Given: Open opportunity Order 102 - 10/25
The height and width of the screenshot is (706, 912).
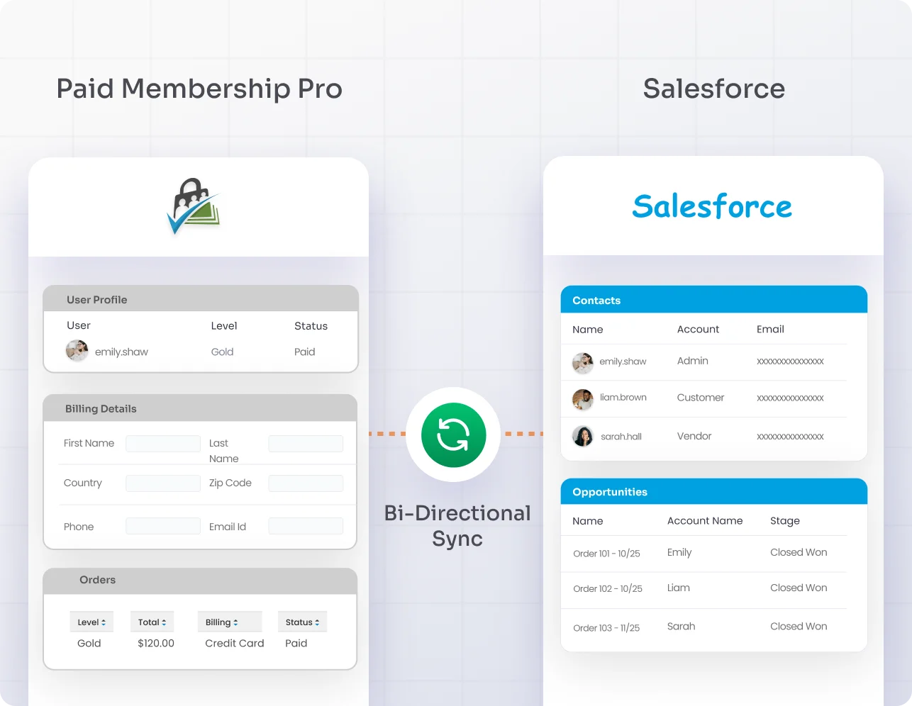Looking at the screenshot, I should point(608,589).
